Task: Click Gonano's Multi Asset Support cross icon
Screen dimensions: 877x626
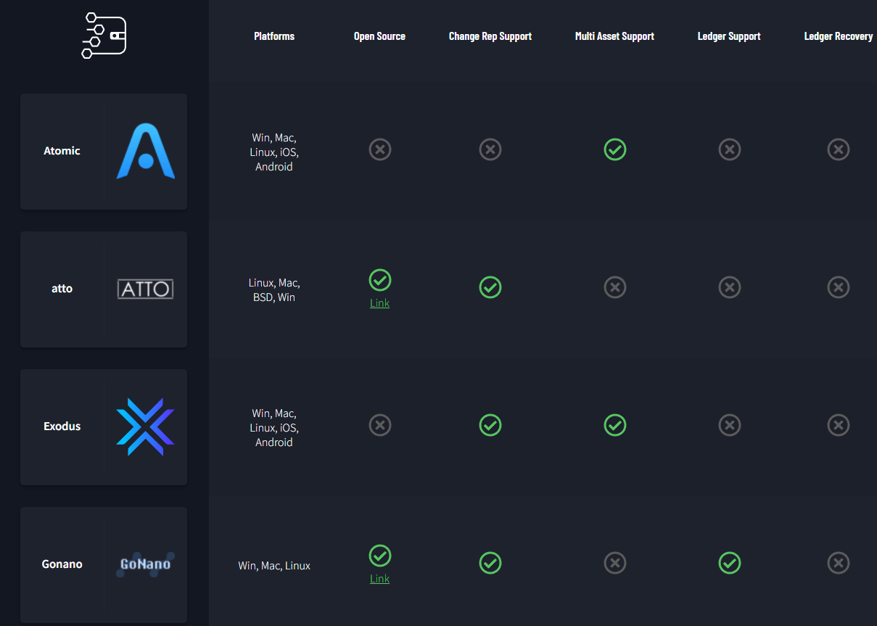Action: [615, 563]
